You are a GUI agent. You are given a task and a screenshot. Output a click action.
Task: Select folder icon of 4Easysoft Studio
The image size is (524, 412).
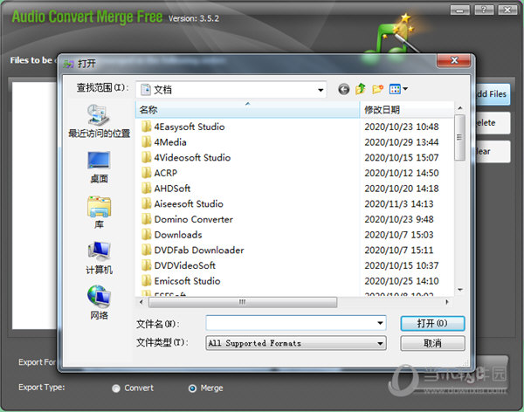147,127
